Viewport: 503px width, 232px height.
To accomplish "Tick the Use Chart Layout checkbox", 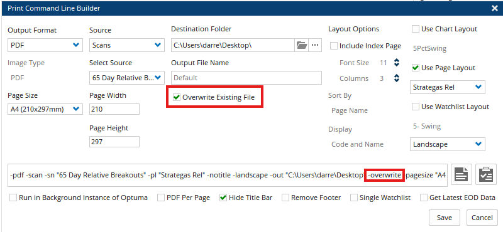I will [x=416, y=29].
